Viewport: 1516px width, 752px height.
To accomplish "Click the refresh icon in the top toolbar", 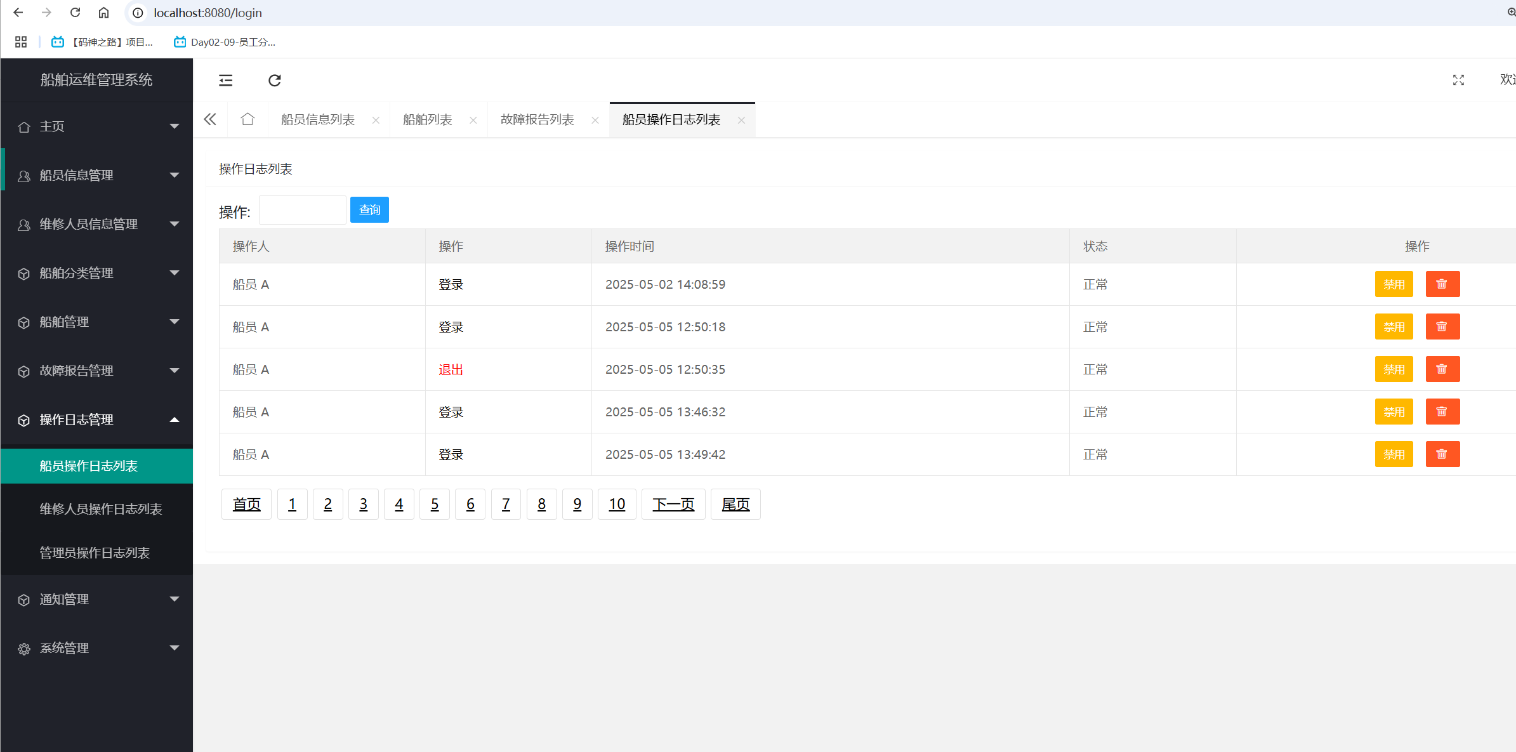I will pos(274,80).
